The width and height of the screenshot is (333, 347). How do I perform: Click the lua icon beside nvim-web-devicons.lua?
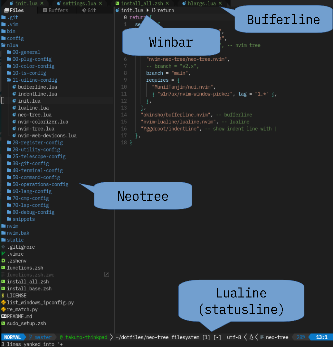[14, 135]
